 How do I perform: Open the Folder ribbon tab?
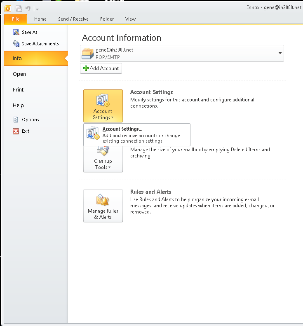tap(107, 19)
